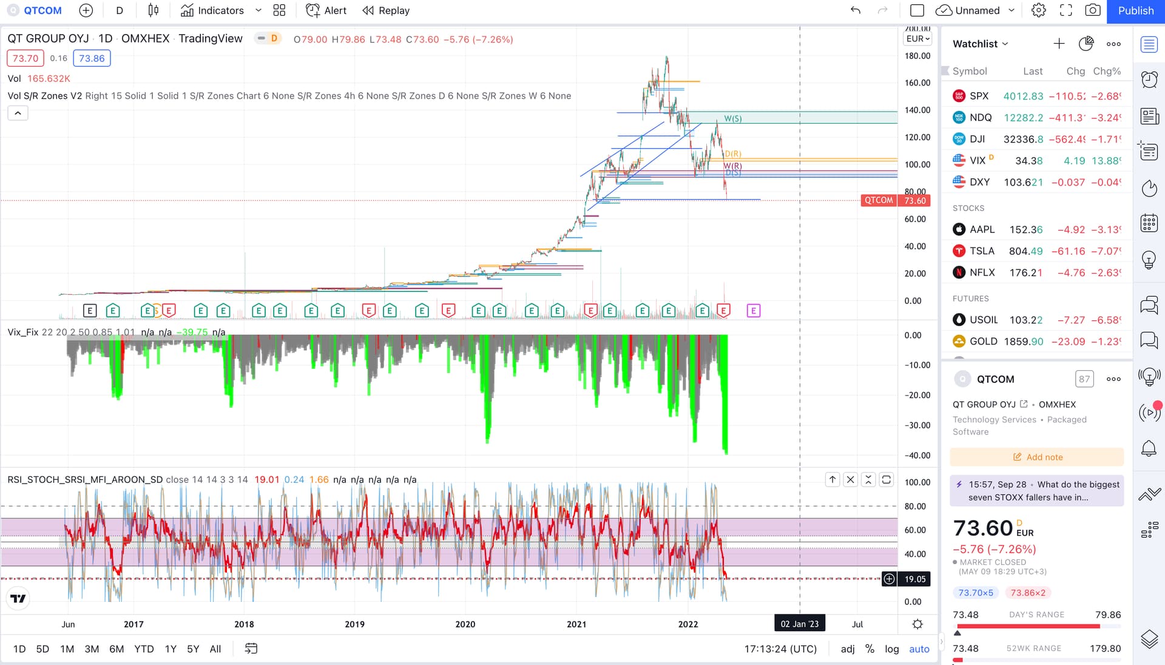Open the EUR currency dropdown

[917, 39]
